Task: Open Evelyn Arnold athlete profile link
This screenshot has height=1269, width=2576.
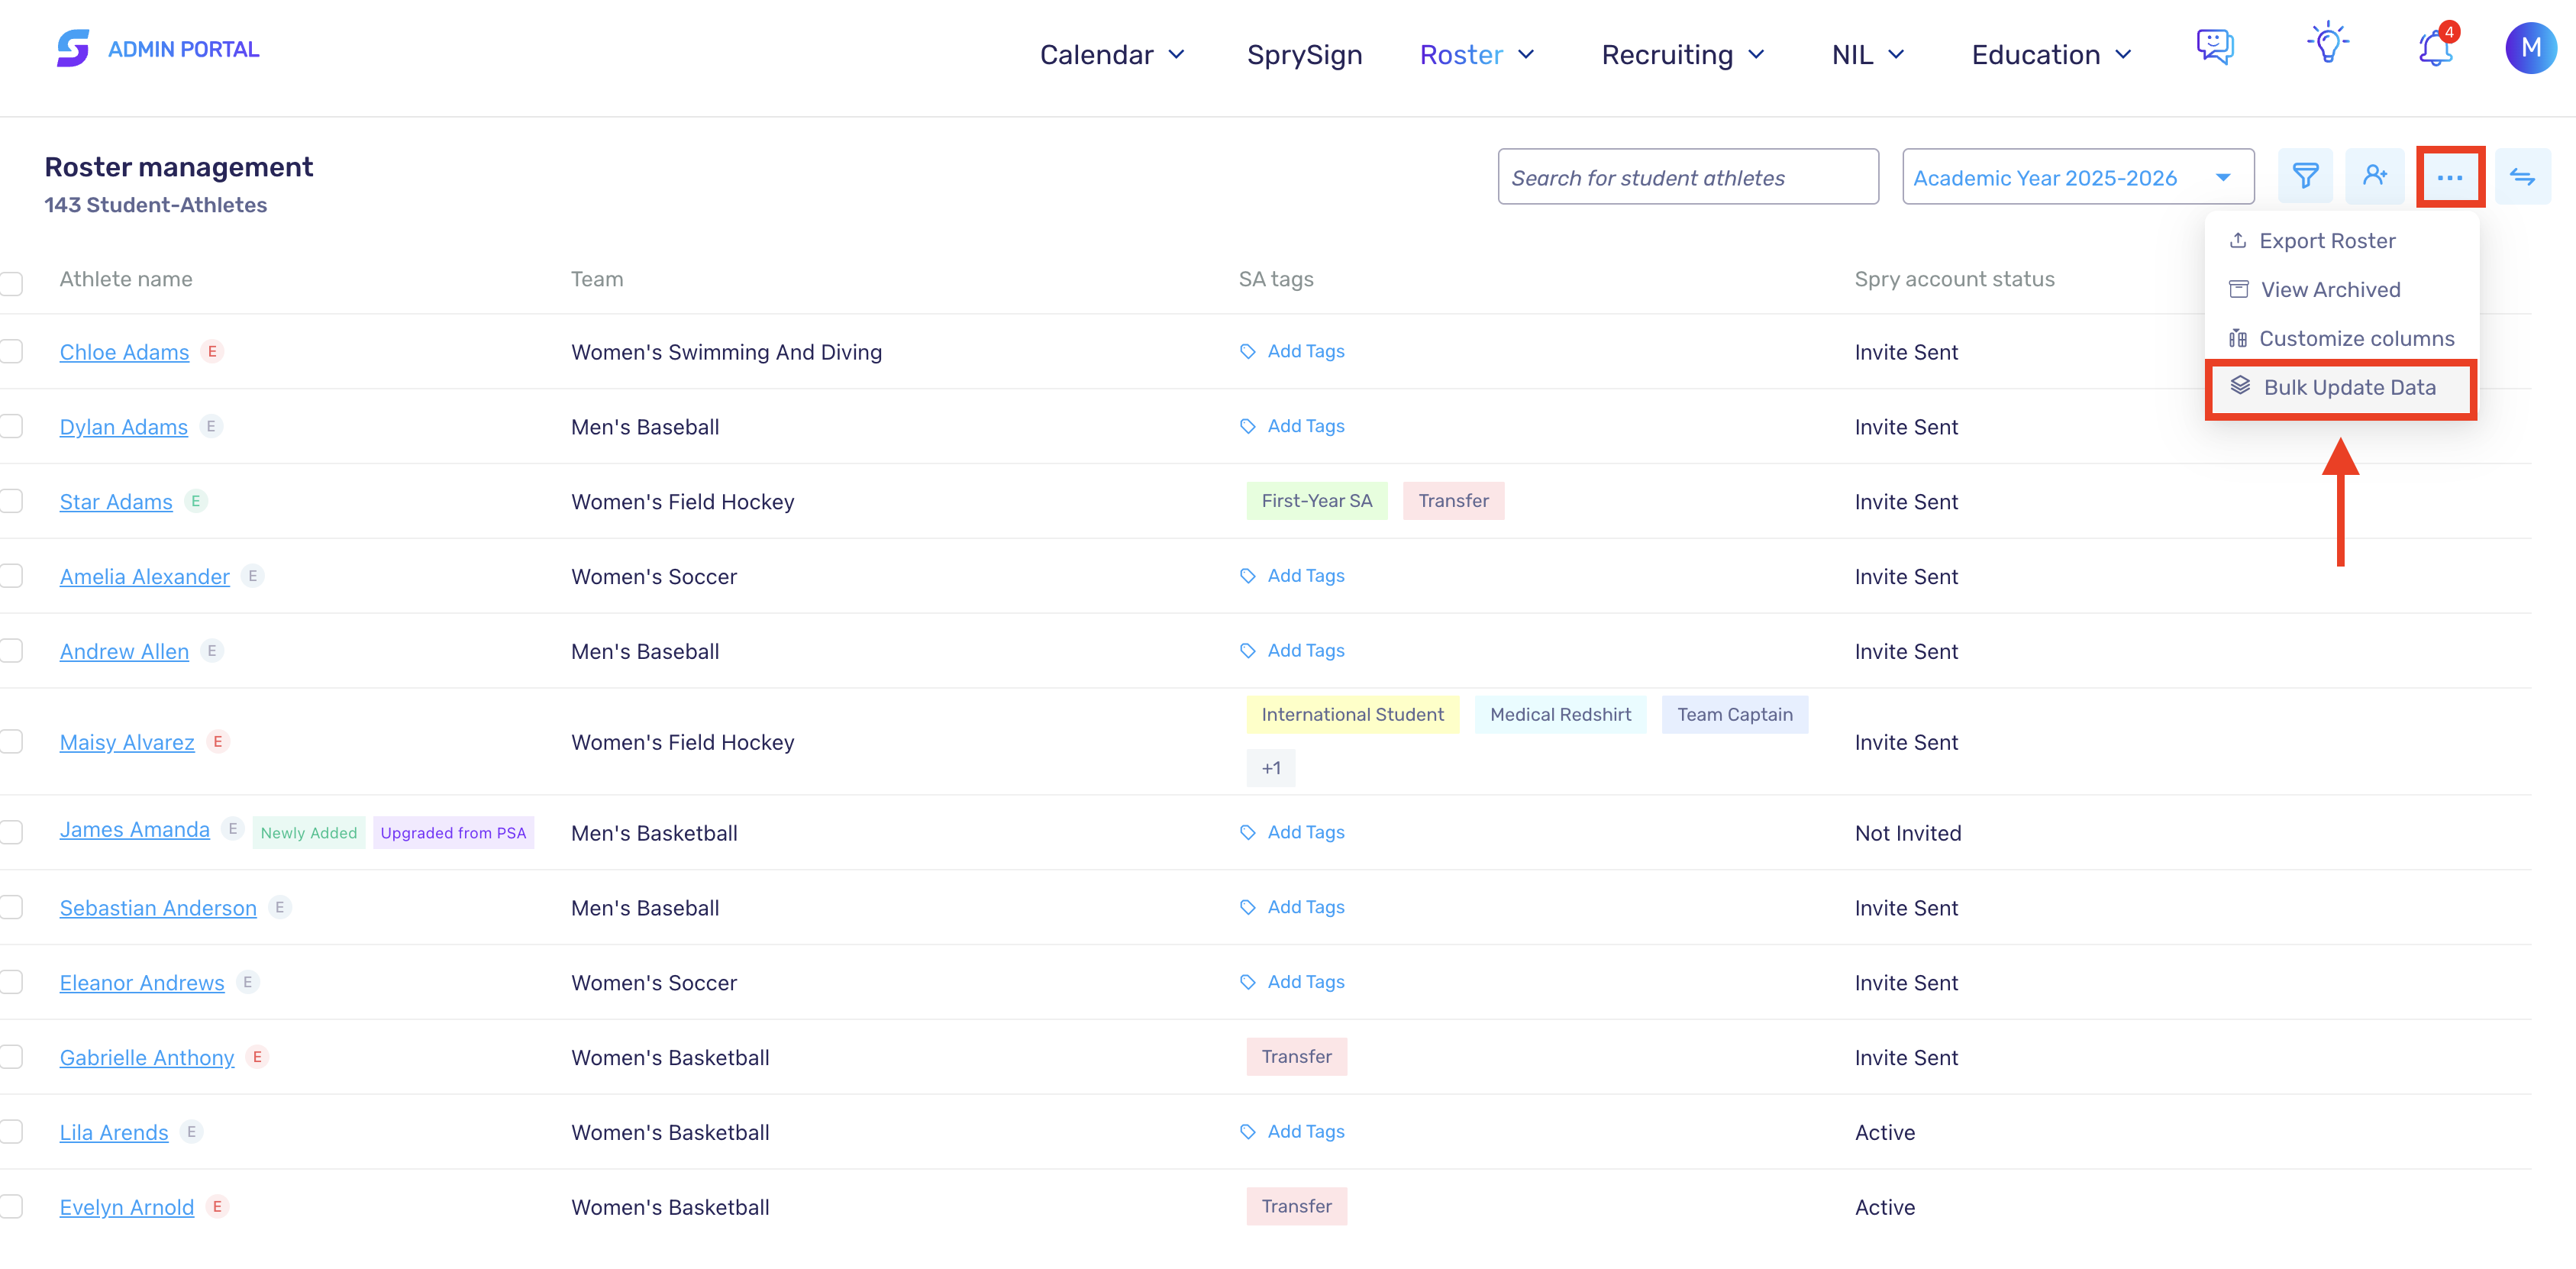Action: pos(127,1207)
